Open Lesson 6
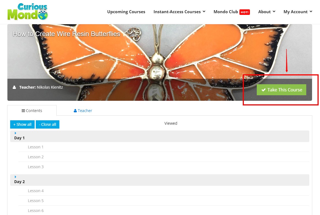The width and height of the screenshot is (320, 215). (x=36, y=211)
